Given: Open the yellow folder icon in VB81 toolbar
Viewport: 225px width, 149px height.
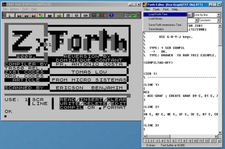Looking at the screenshot, I should coord(59,15).
